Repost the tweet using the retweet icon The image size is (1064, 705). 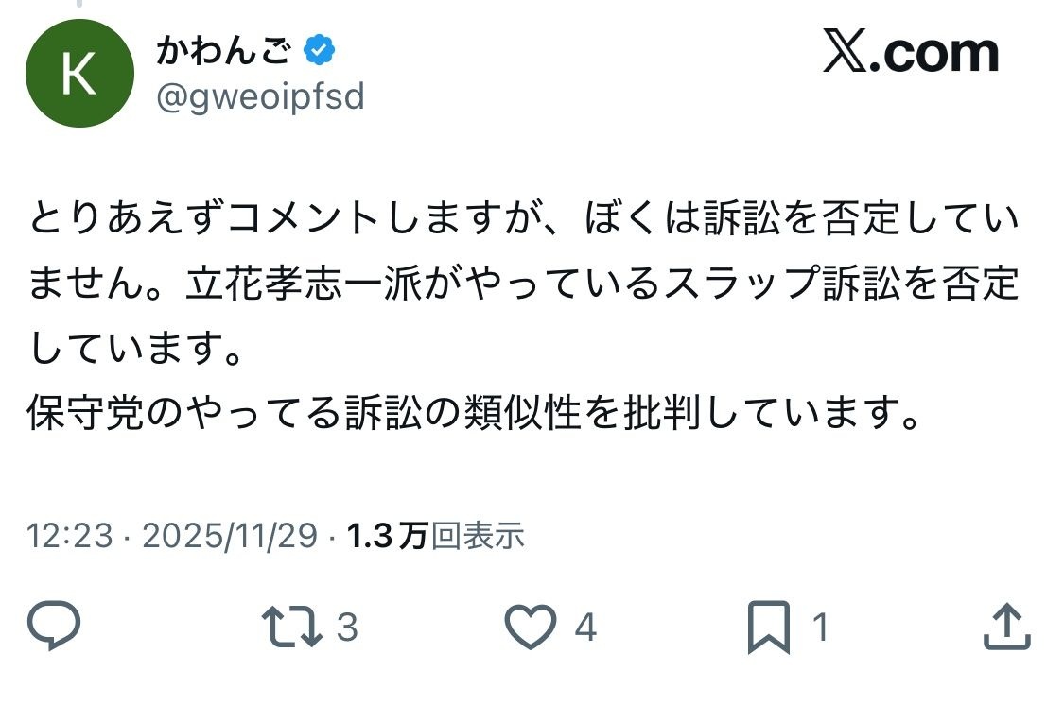(x=293, y=624)
